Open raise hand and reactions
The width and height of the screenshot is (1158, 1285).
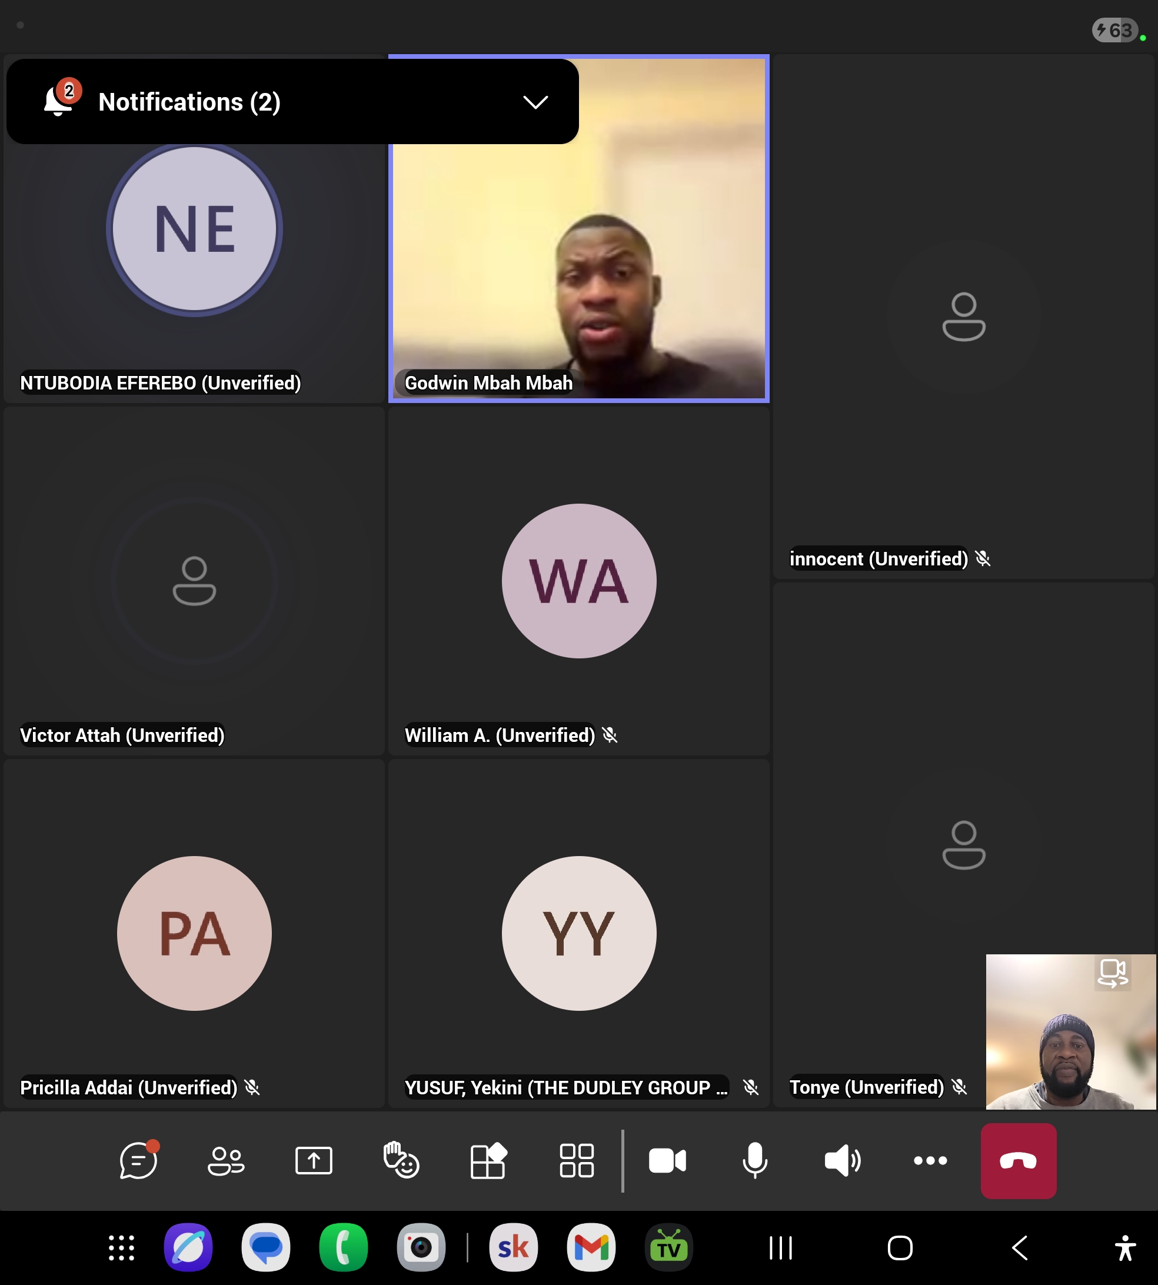click(401, 1160)
